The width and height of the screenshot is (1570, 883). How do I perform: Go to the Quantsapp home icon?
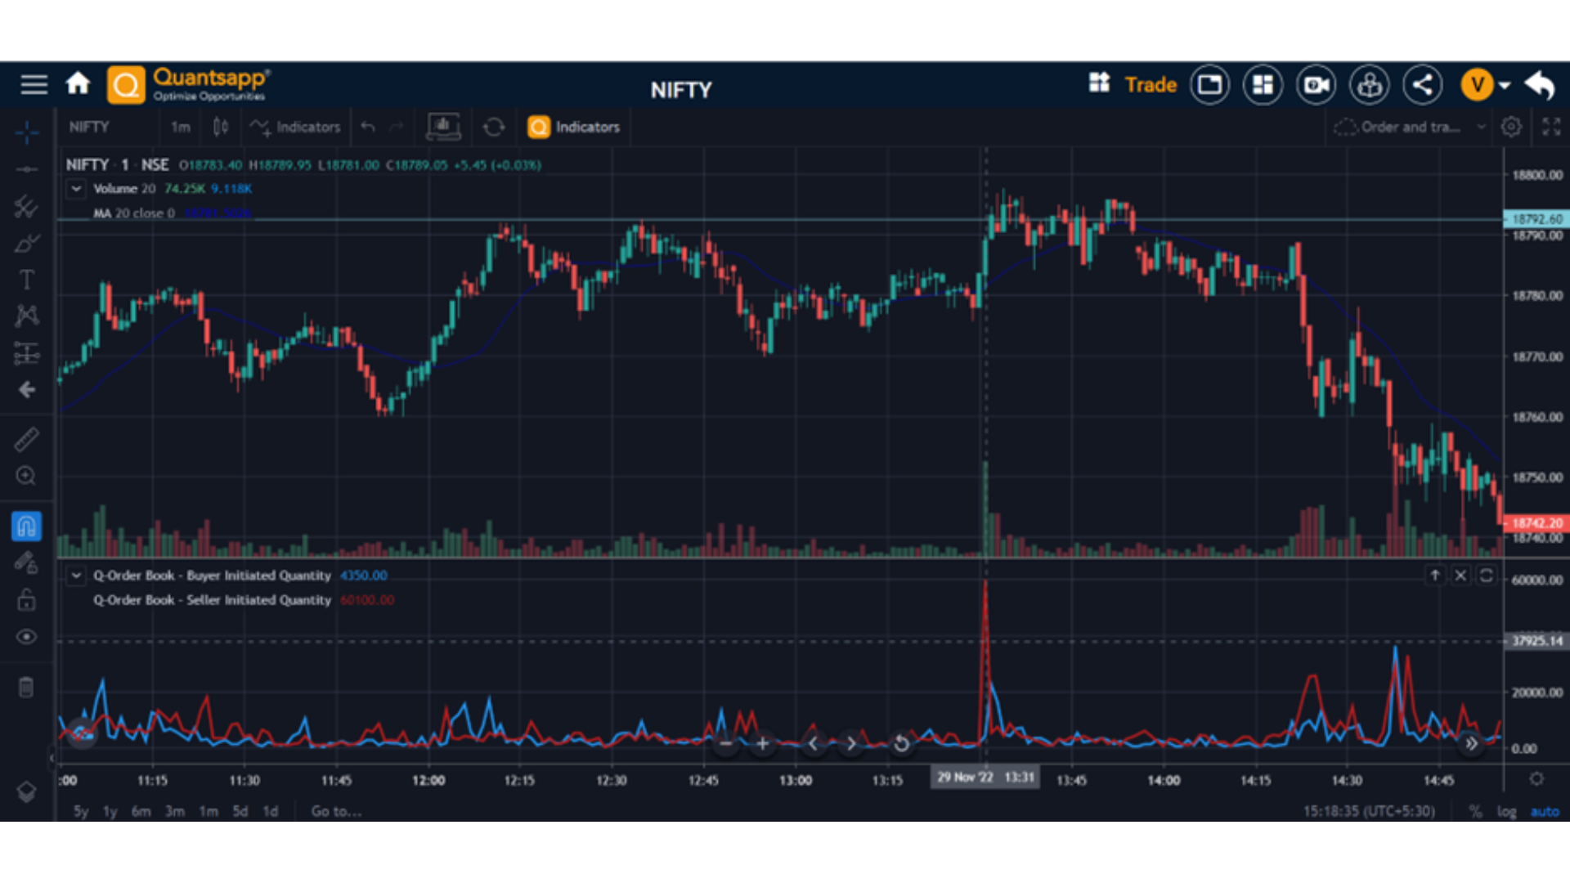pos(78,83)
